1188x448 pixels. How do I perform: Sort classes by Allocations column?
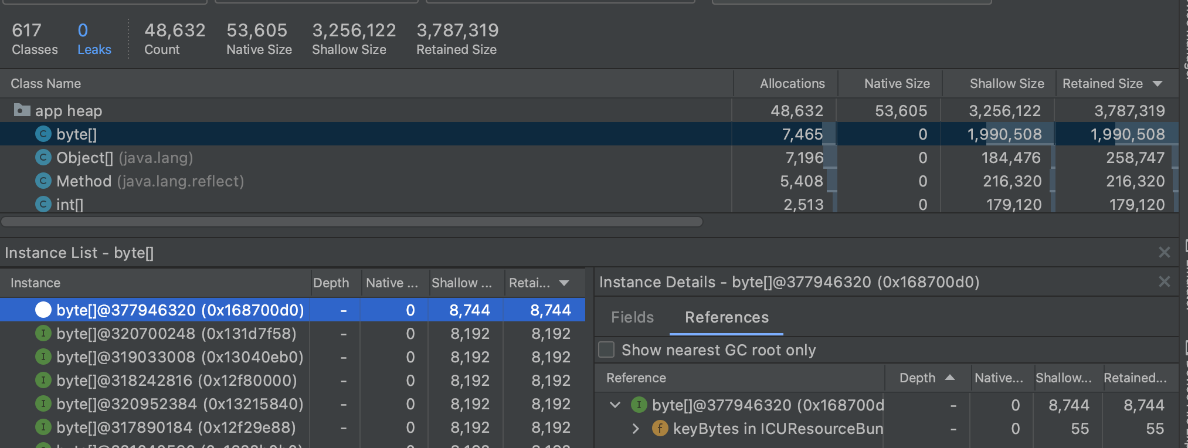792,84
